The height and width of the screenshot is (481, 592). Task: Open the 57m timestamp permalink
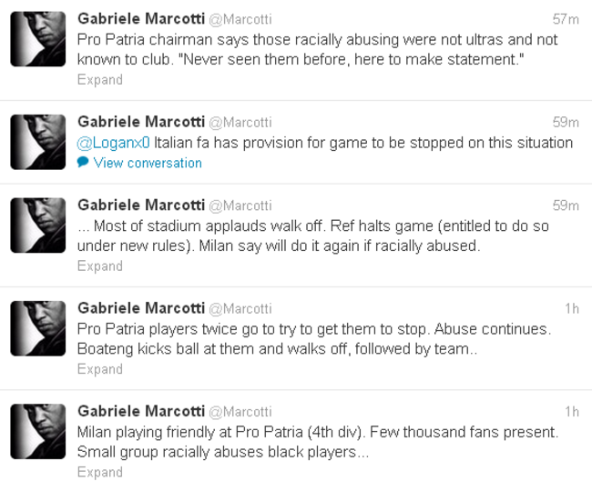coord(566,19)
